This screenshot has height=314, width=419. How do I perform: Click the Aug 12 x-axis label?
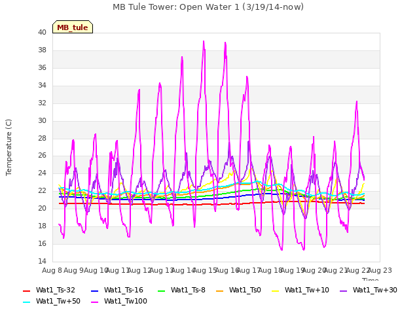(139, 271)
